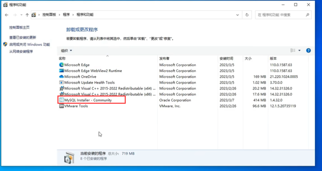Image resolution: width=322 pixels, height=171 pixels.
Task: Click the 2023/3/7 install date cell
Action: click(x=227, y=100)
